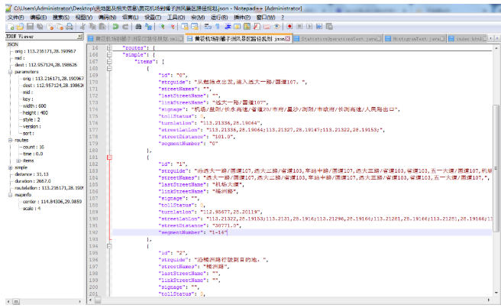This screenshot has width=501, height=308.
Task: Expand the simple node in JSON tree
Action: tap(8, 167)
